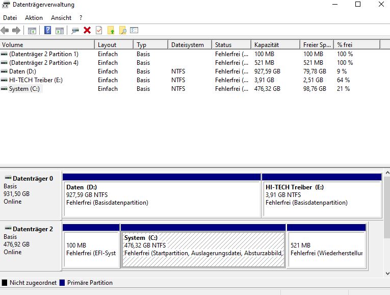The width and height of the screenshot is (390, 295).
Task: Click the properties checkmark document icon
Action: pos(99,31)
